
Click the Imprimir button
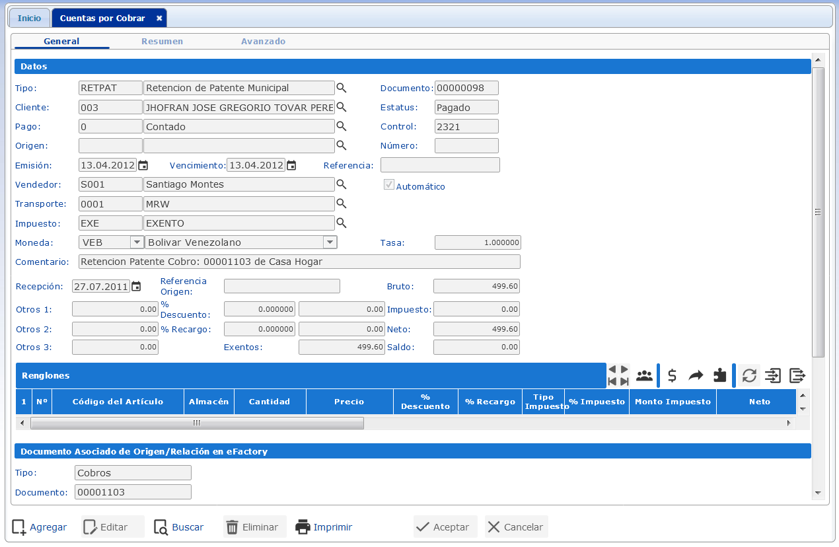point(324,527)
